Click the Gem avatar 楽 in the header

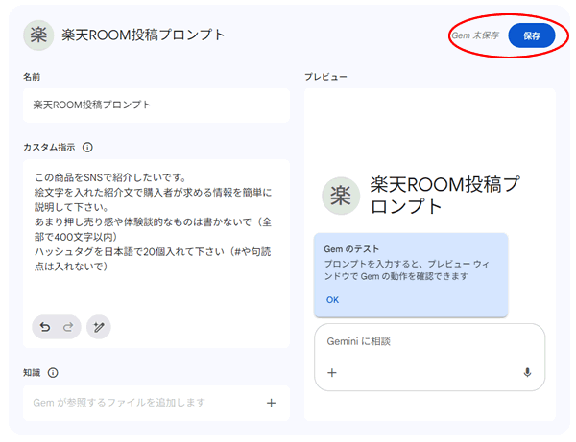38,35
